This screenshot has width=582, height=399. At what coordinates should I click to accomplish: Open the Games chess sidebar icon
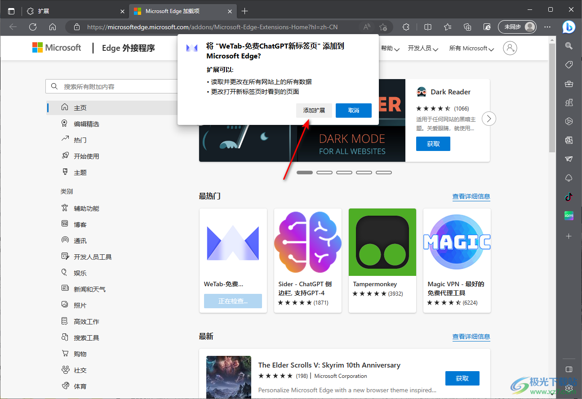[569, 102]
